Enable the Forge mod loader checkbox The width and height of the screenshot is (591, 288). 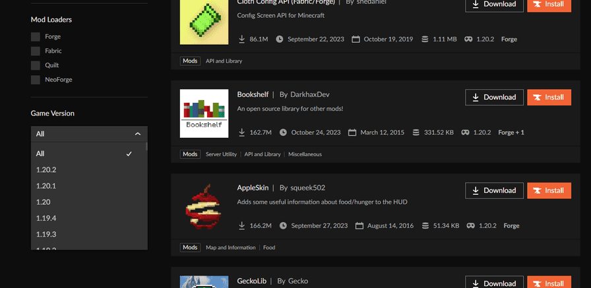(35, 37)
